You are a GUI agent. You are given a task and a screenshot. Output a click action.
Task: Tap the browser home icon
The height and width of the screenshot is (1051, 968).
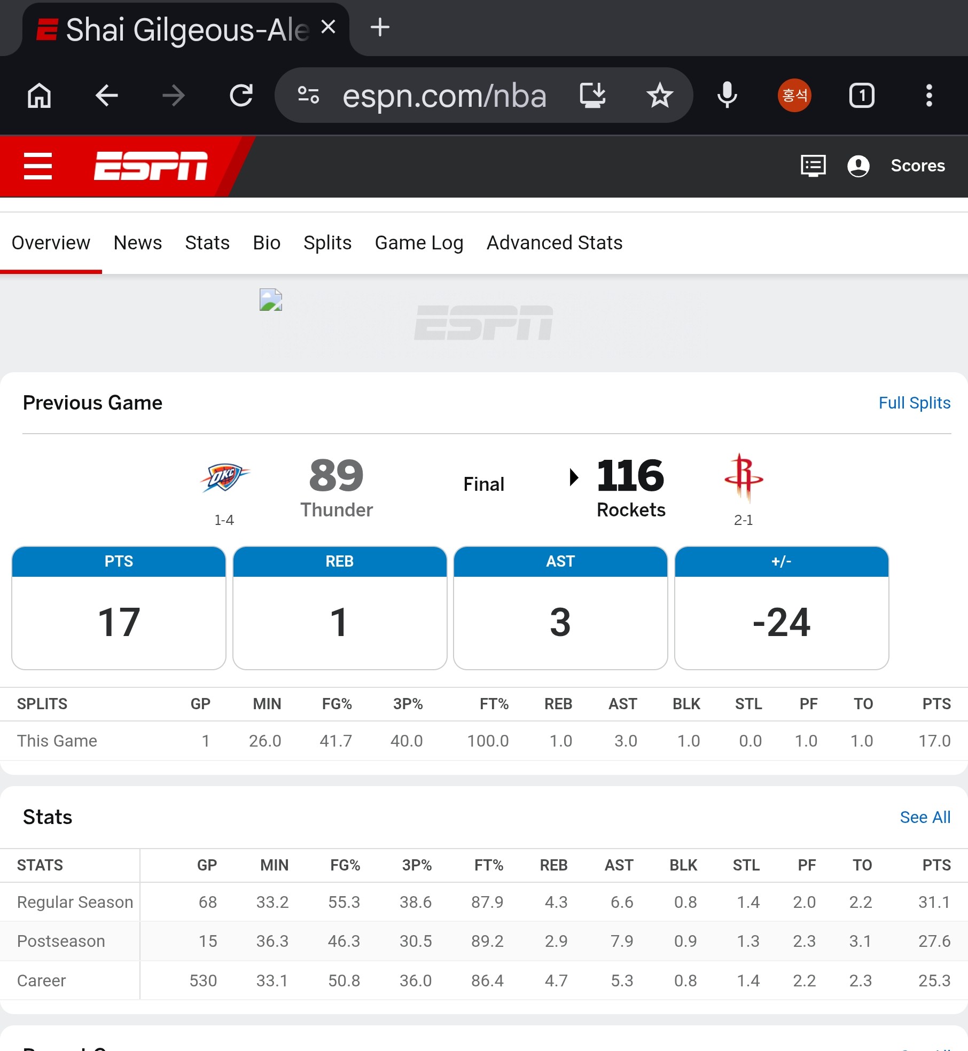40,96
